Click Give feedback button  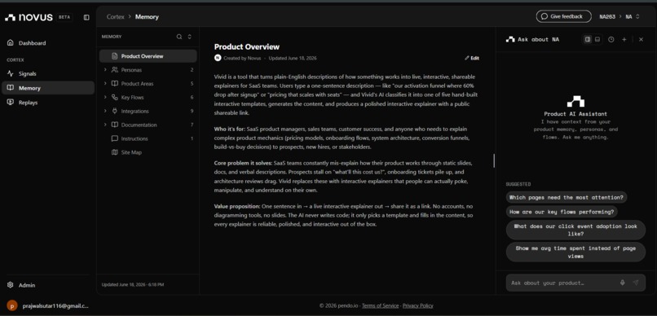563,17
